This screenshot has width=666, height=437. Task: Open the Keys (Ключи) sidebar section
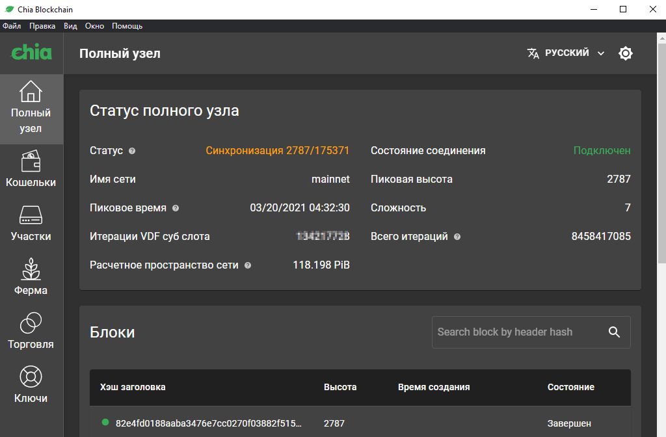(x=31, y=385)
